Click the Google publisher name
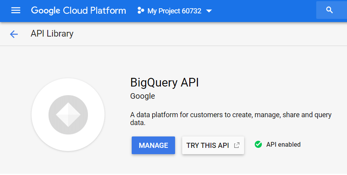This screenshot has height=175, width=347. coord(142,96)
